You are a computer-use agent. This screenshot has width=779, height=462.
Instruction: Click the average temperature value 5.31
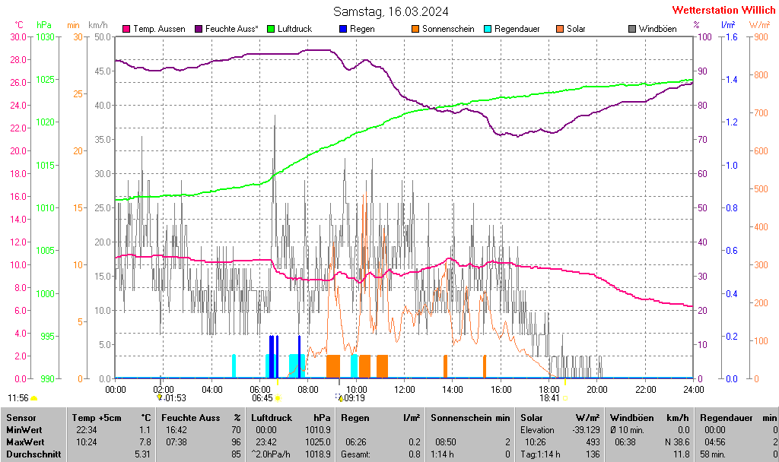[x=142, y=454]
